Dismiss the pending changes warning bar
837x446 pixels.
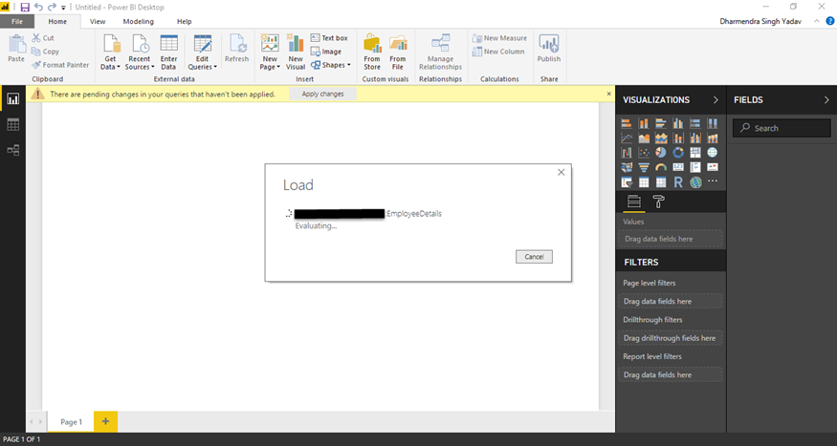click(608, 94)
